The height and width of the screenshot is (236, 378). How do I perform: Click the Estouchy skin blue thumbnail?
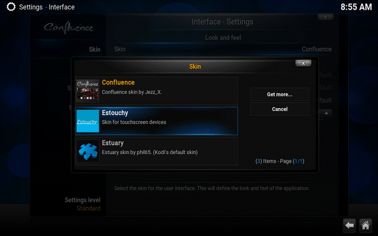click(x=87, y=121)
